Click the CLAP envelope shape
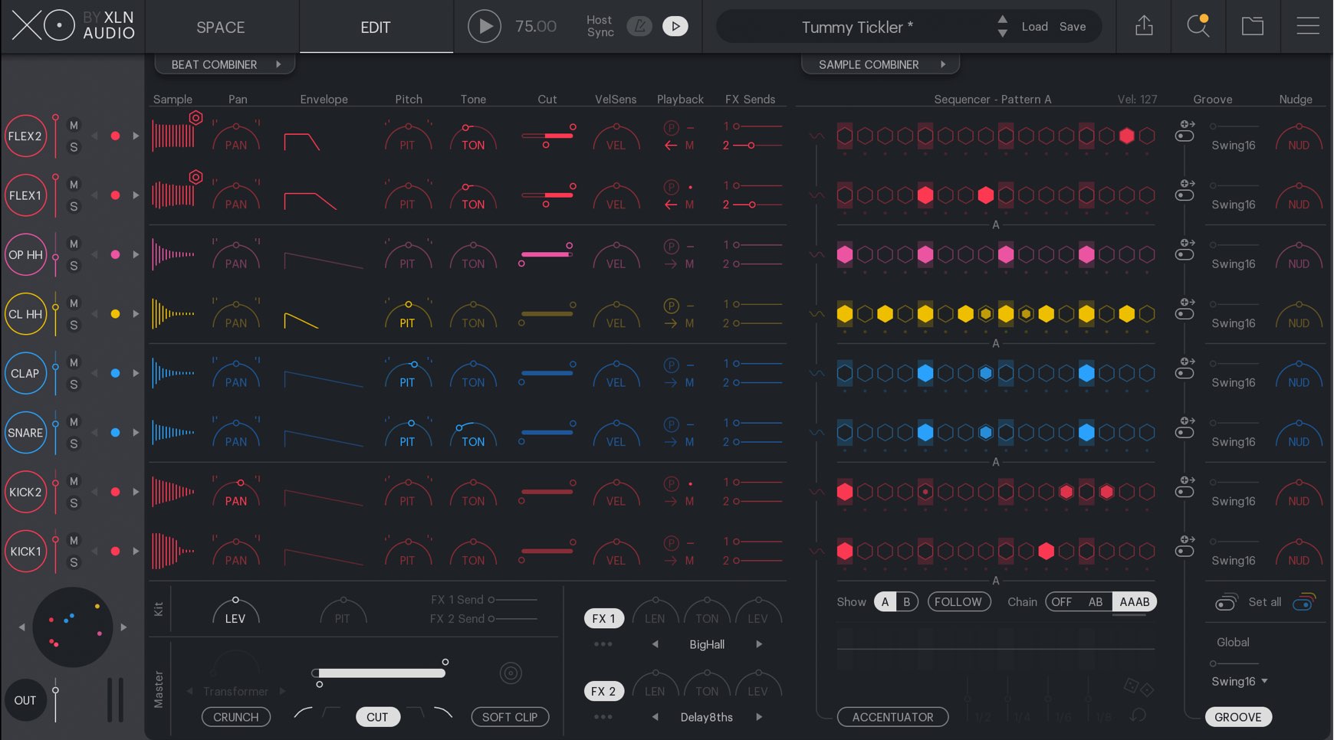1334x740 pixels. pos(324,379)
